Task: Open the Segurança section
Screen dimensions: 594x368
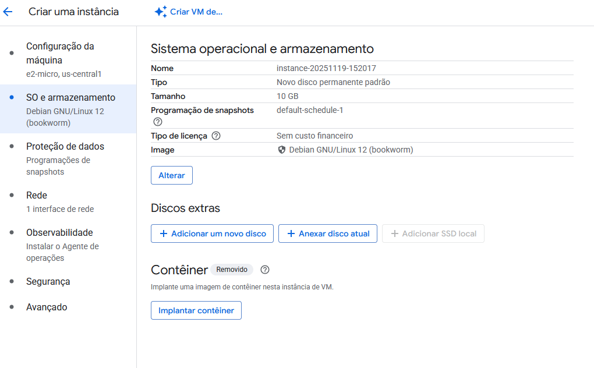Action: (48, 282)
